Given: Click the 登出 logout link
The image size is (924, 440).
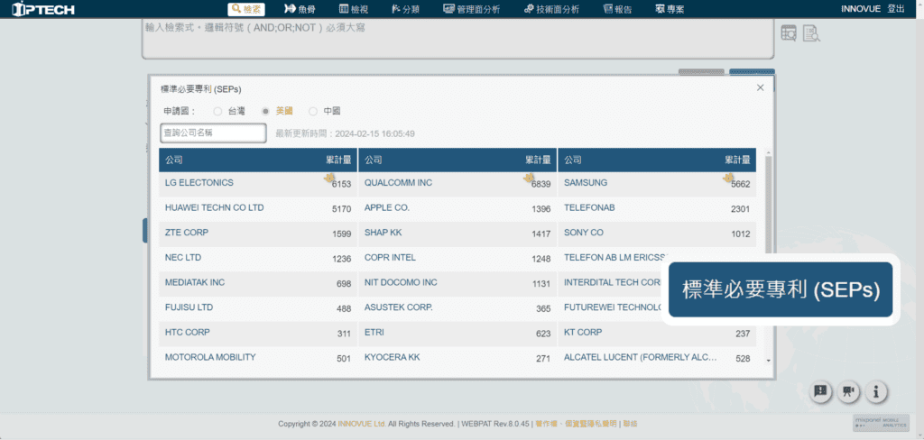Looking at the screenshot, I should [895, 9].
